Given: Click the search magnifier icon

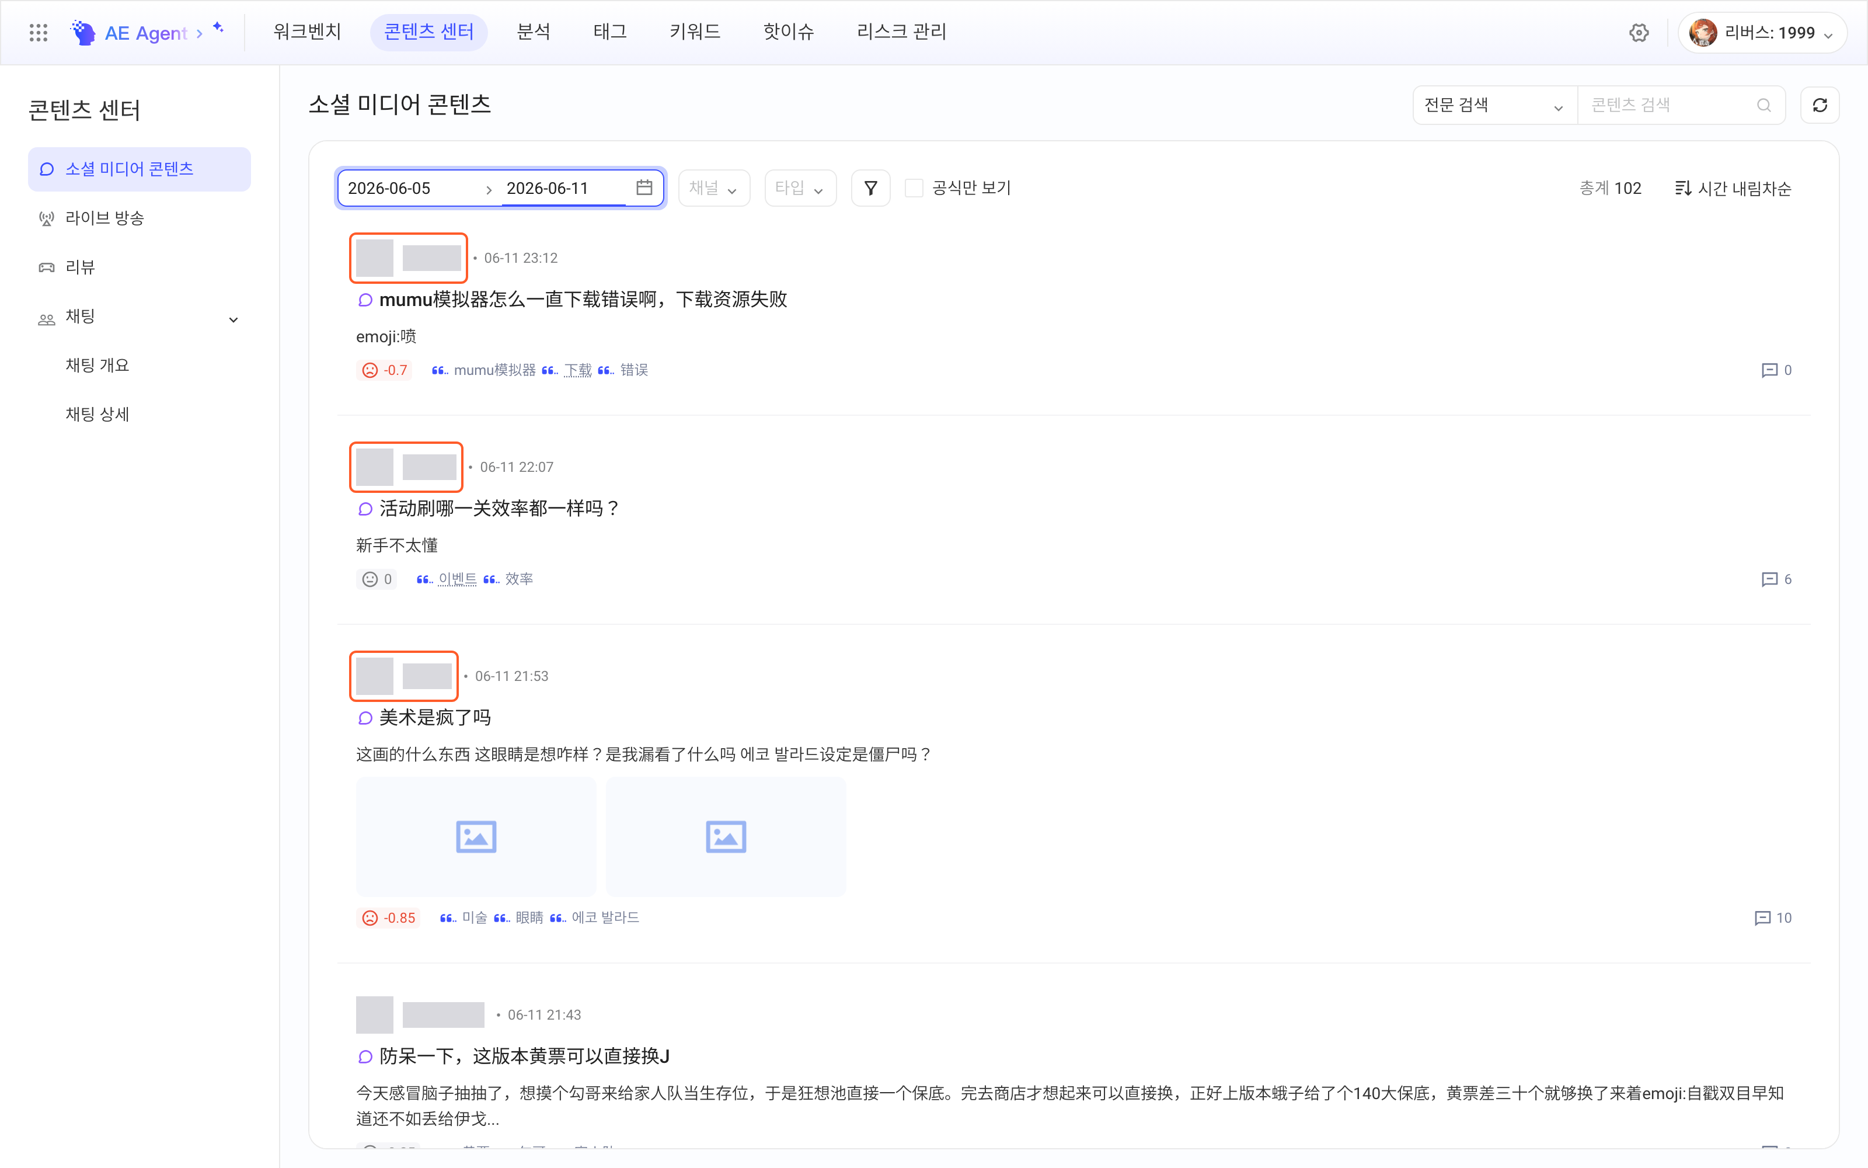Looking at the screenshot, I should click(x=1764, y=105).
